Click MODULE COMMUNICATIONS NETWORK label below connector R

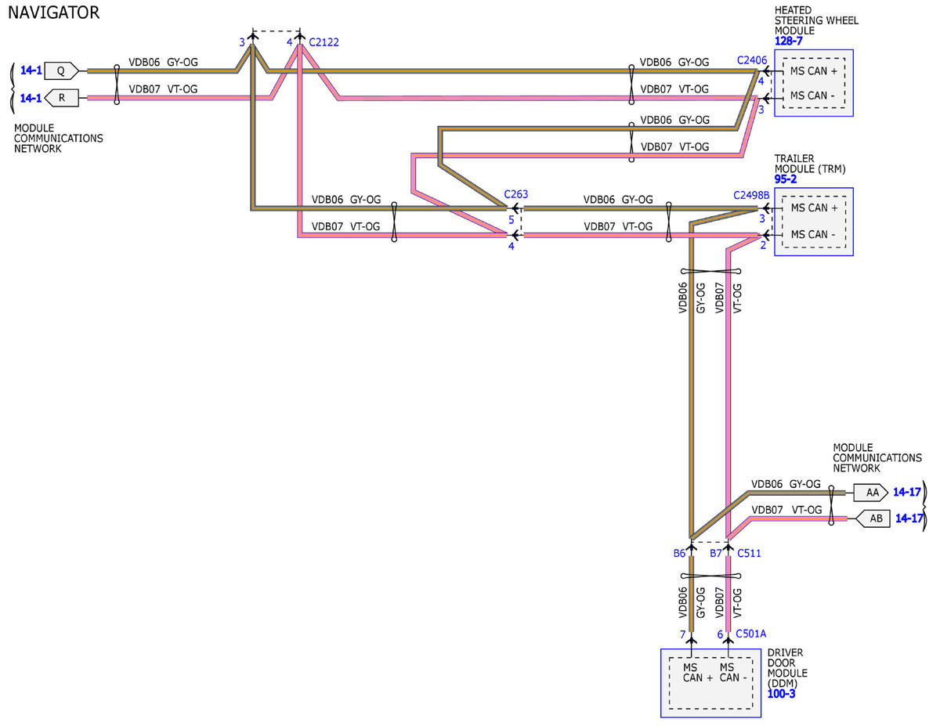[x=58, y=138]
